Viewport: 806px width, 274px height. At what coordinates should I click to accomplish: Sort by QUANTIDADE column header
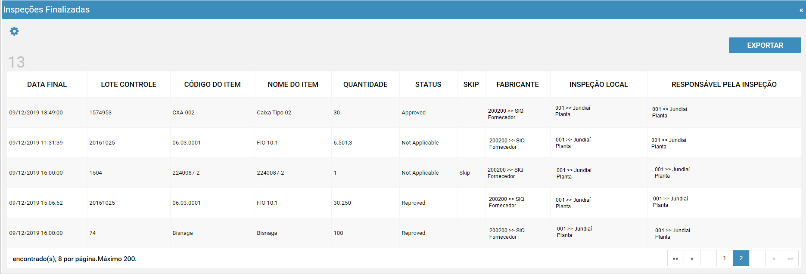[x=365, y=84]
